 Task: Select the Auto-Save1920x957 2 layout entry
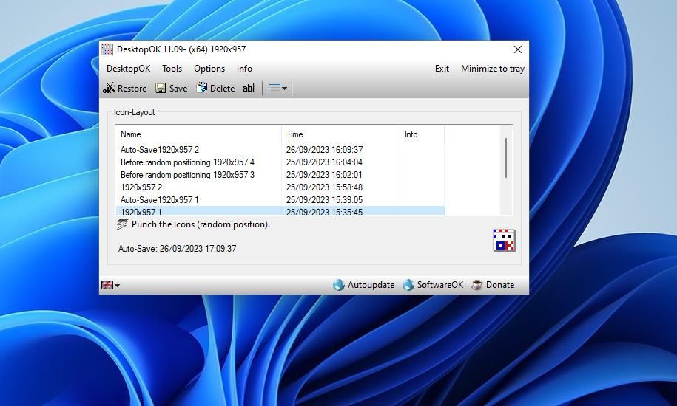(x=160, y=150)
